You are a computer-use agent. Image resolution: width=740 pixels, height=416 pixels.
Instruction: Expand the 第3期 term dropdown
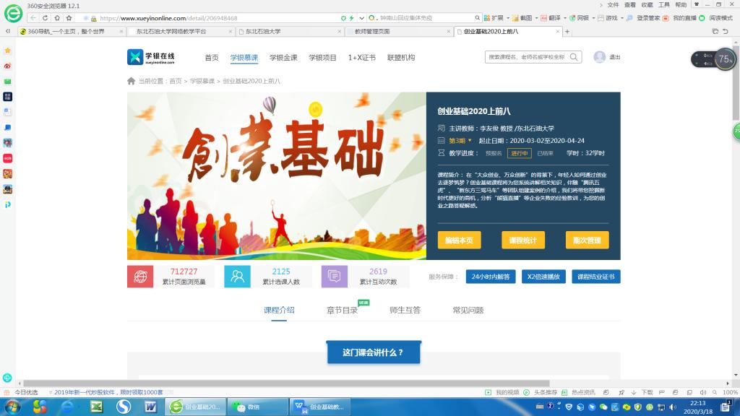pos(460,141)
